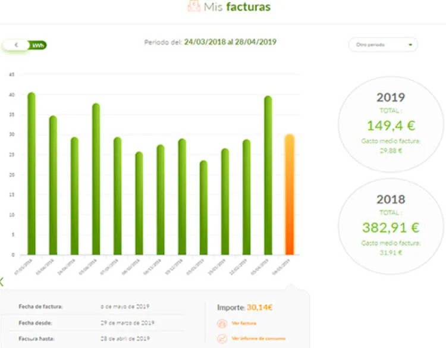Viewport: 446px width, 348px height.
Task: Click the Factura hasta 28 de abril value
Action: 125,338
